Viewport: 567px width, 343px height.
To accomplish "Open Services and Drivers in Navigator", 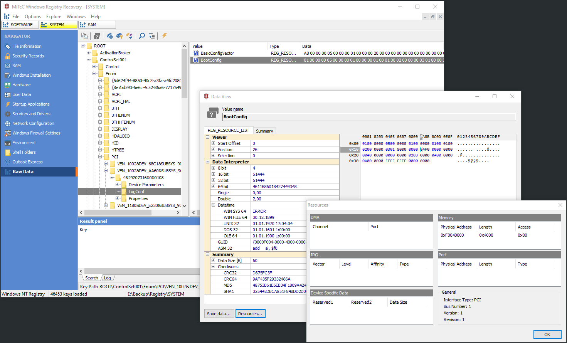I will [x=31, y=114].
